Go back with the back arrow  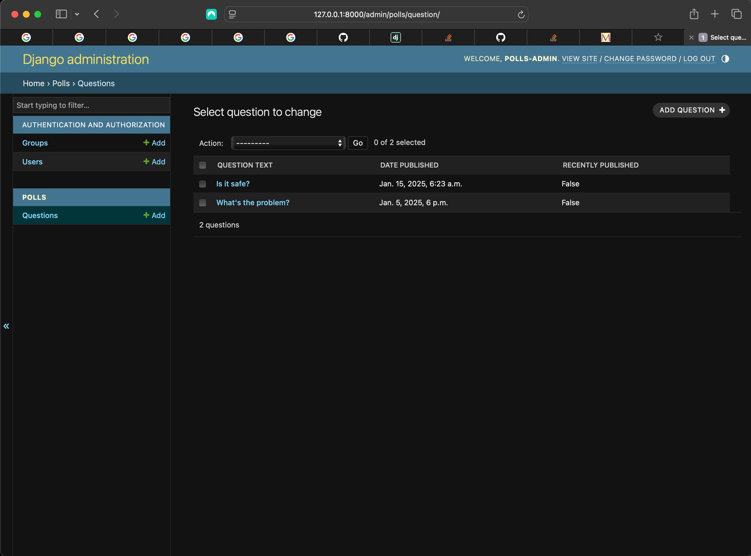click(96, 14)
